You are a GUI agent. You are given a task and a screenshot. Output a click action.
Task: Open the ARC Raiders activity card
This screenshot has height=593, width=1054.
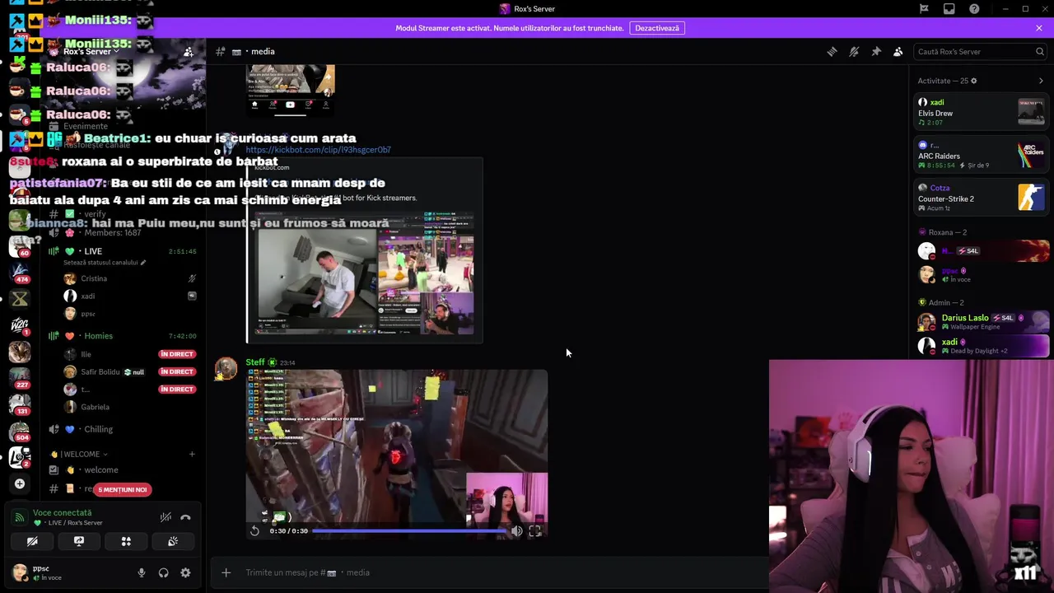click(x=982, y=155)
